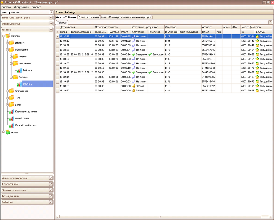Expand the Запись разговоров panel
The image size is (274, 220).
51,190
